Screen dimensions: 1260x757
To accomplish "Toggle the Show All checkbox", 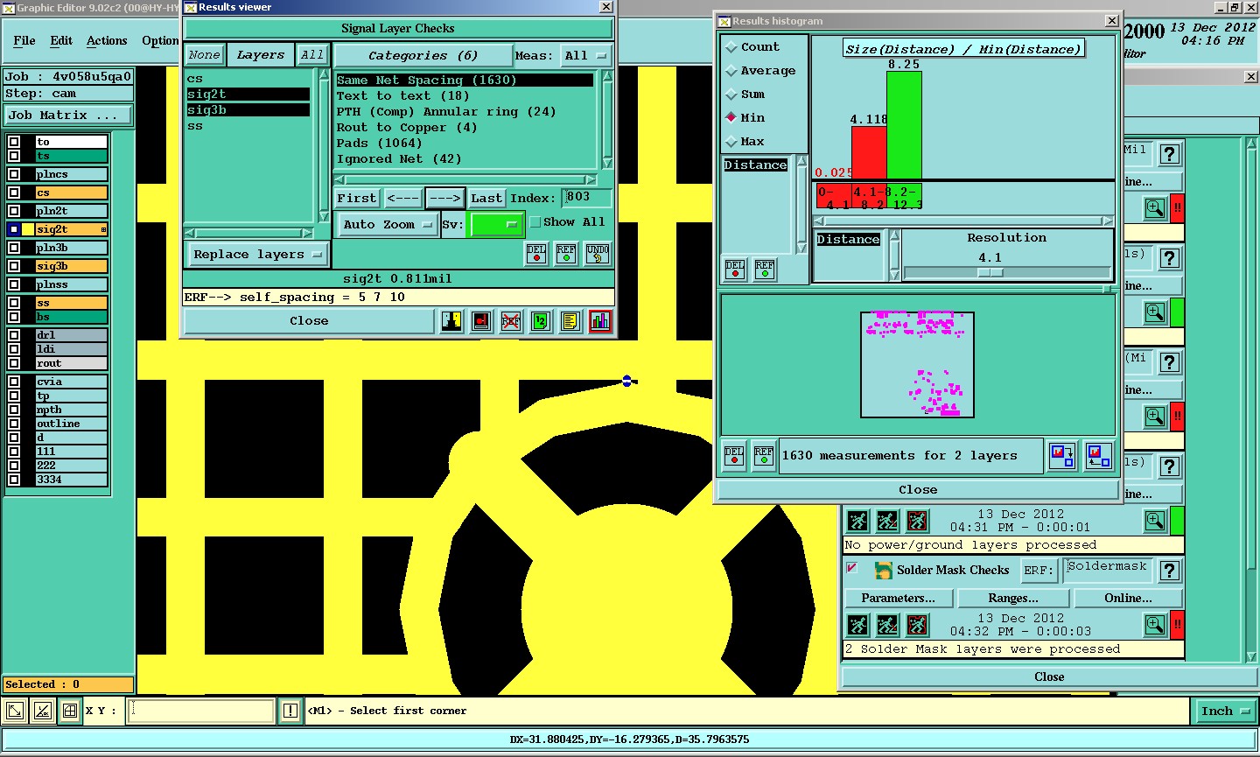I will coord(535,222).
